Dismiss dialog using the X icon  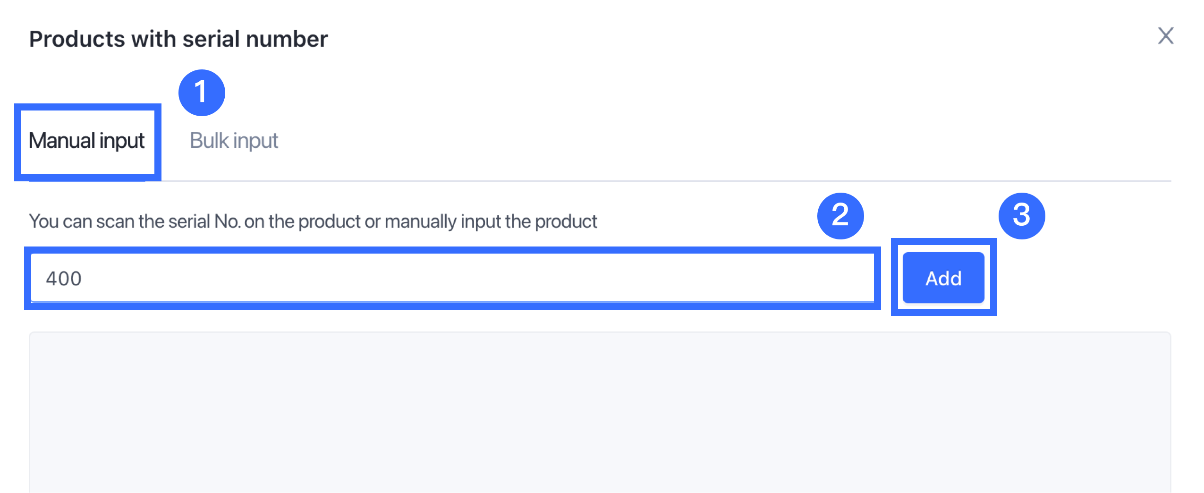(x=1165, y=36)
